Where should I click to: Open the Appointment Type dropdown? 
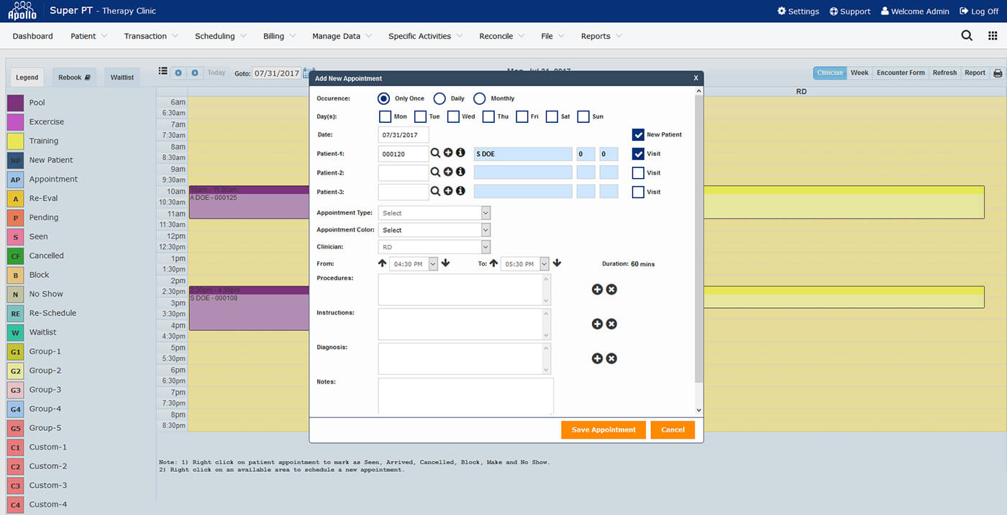pos(434,213)
